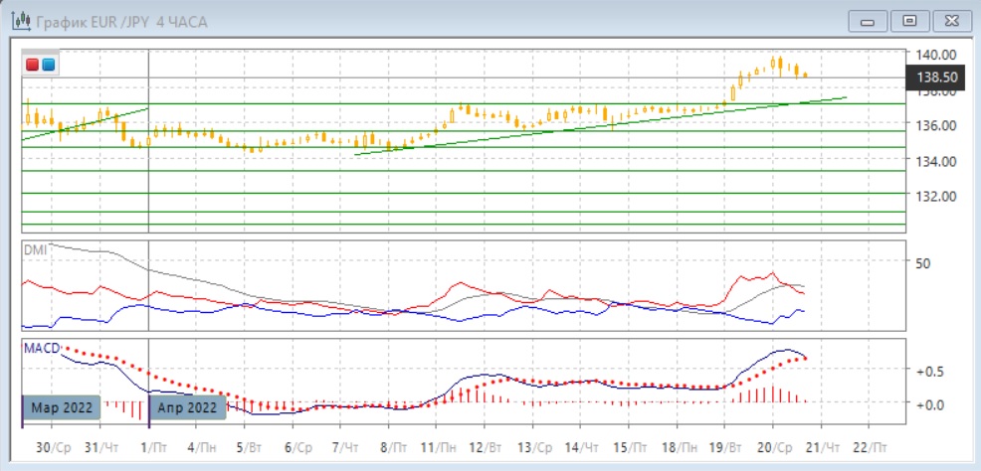Select the MACD indicator label
Screen dimensions: 981x471
41,347
